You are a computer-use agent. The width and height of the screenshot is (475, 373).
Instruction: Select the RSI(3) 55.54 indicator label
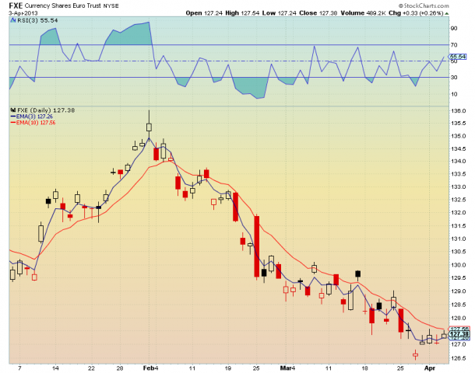[x=37, y=20]
